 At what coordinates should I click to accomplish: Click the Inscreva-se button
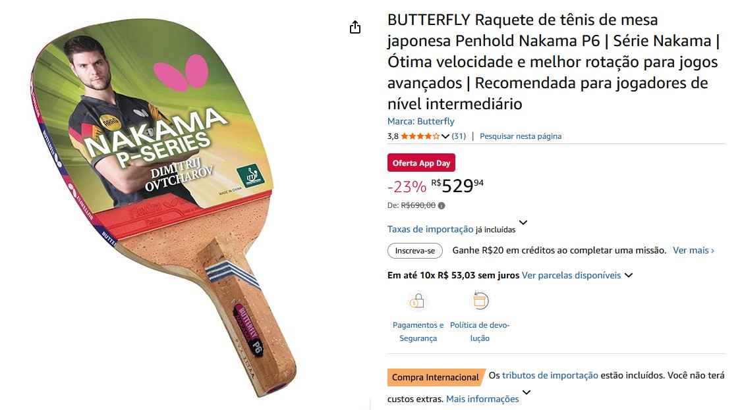tap(415, 251)
